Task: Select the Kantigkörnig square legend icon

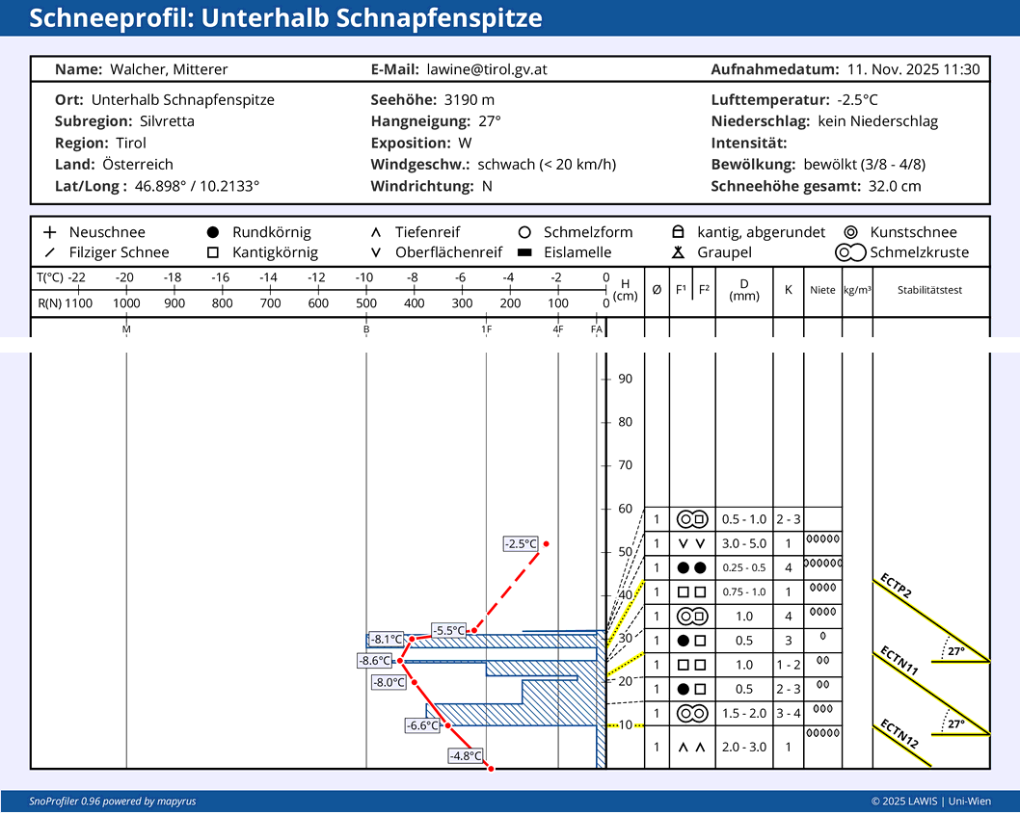Action: pos(212,252)
